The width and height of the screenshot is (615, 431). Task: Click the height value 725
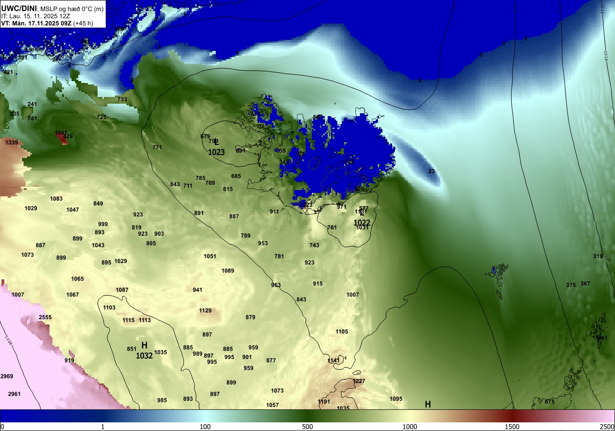[x=101, y=117]
